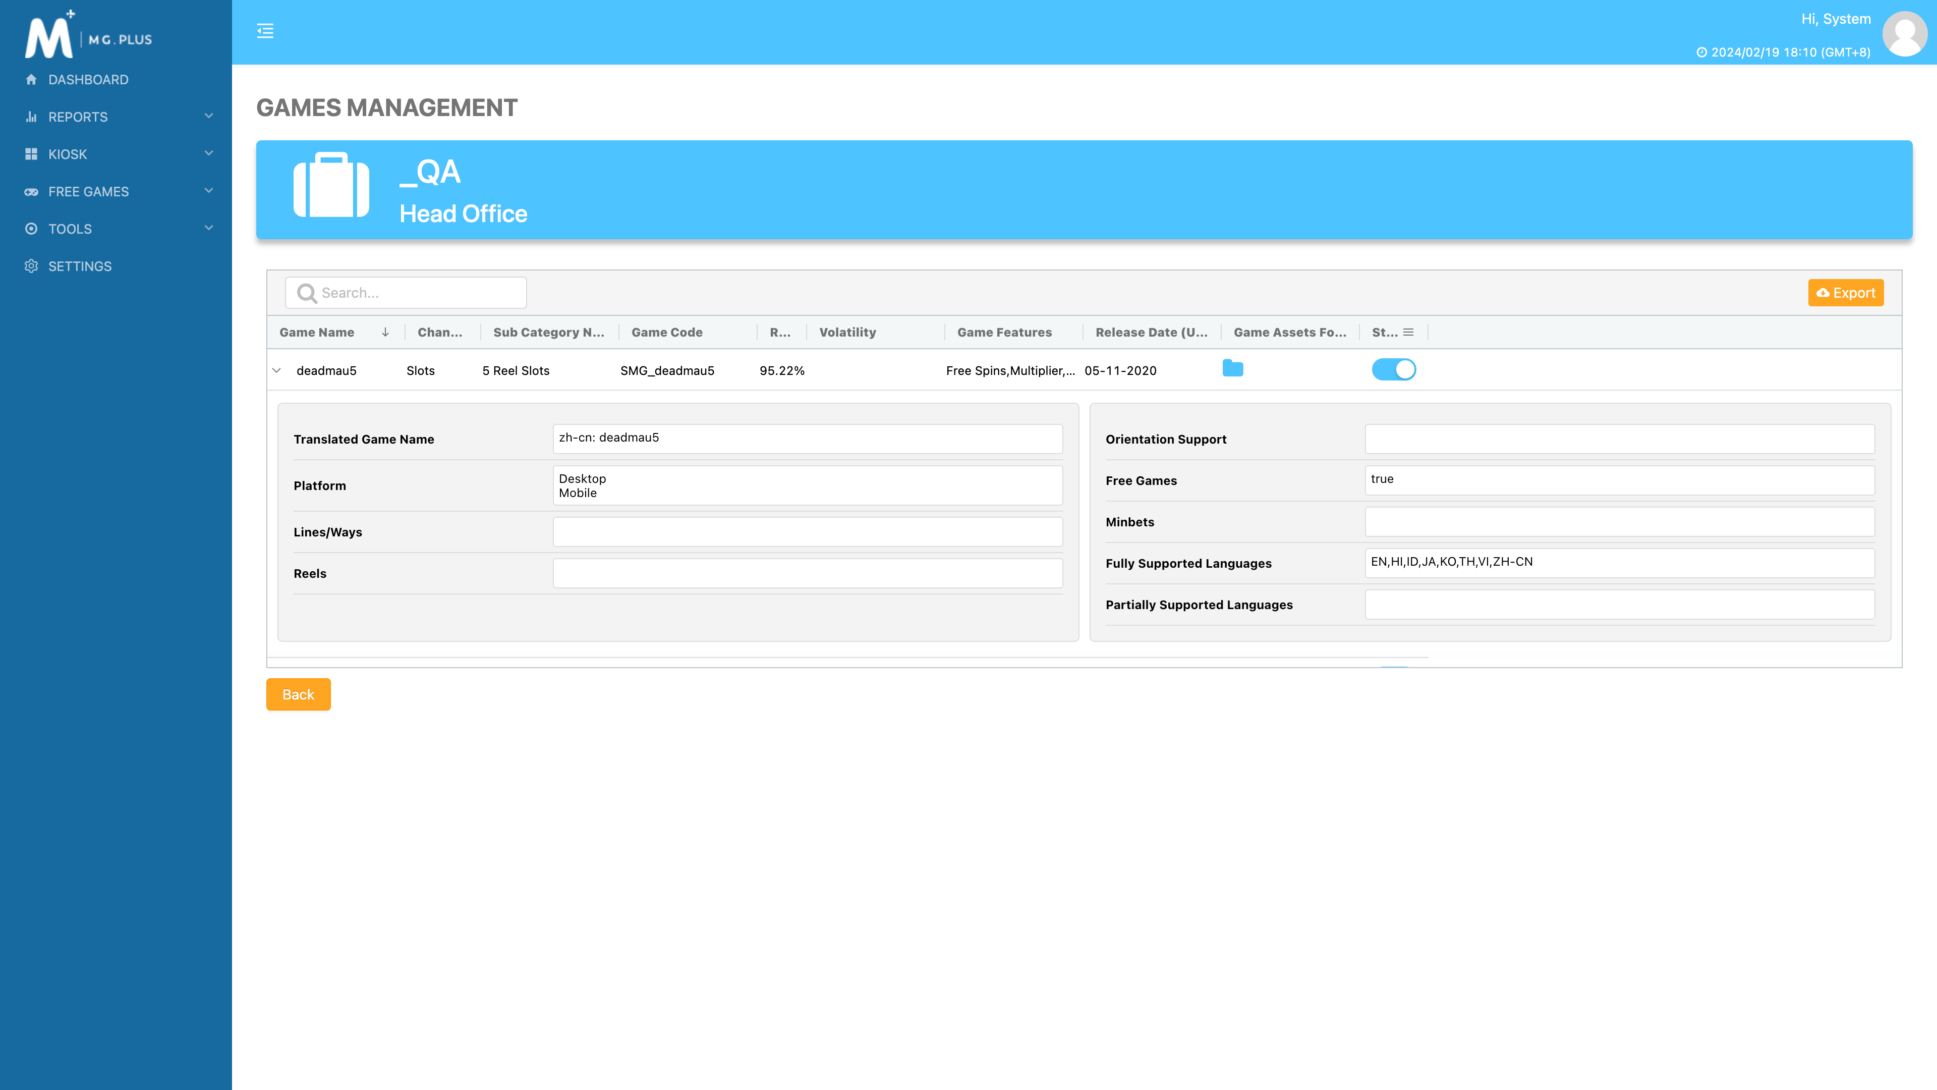Open the deadmau5 game assets folder icon
The image size is (1937, 1090).
click(1232, 368)
